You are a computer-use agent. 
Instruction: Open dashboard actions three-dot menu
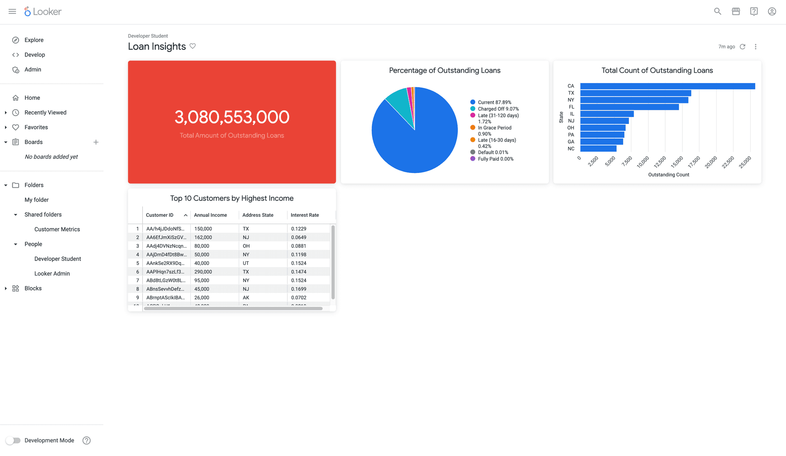[756, 47]
